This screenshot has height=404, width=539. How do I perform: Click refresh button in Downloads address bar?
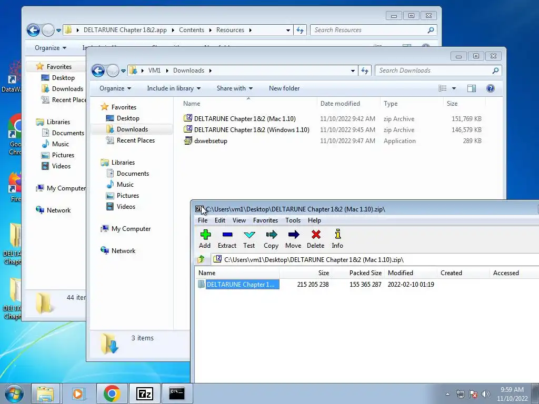(x=365, y=71)
